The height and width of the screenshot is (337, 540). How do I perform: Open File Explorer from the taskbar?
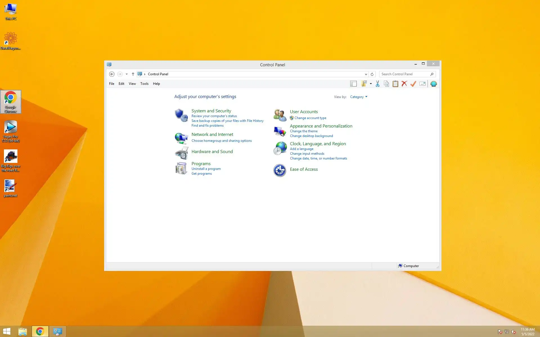coord(23,331)
